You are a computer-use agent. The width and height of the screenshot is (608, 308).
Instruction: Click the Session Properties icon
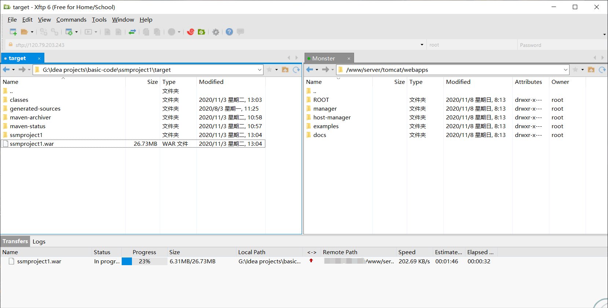tap(69, 32)
